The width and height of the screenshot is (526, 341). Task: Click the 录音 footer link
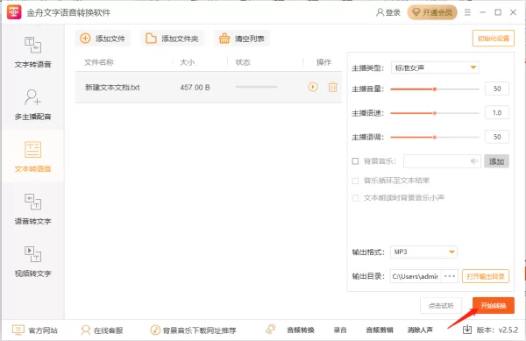(340, 330)
